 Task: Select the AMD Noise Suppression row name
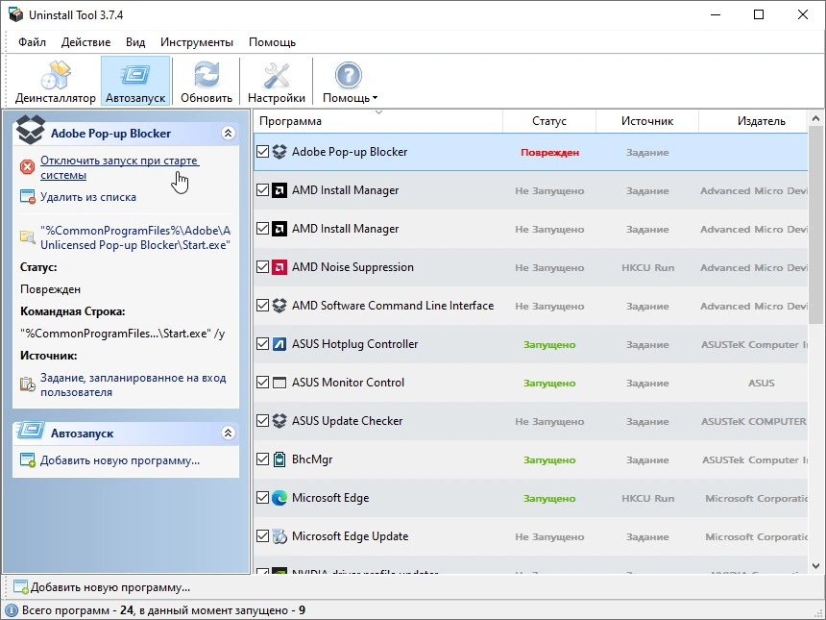352,267
